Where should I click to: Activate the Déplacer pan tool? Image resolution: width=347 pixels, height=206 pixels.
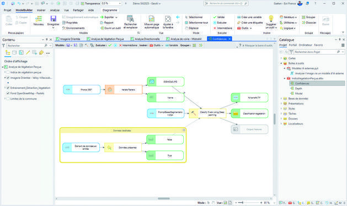pyautogui.click(x=191, y=28)
